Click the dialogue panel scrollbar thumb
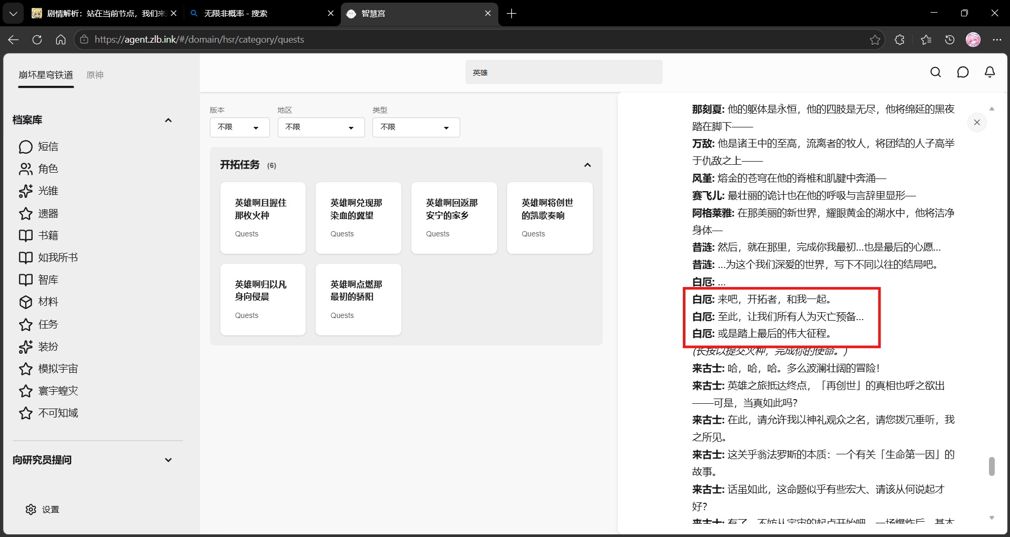The image size is (1010, 537). coord(992,466)
